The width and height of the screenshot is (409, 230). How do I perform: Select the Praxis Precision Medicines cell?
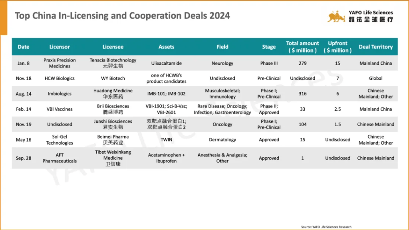60,63
